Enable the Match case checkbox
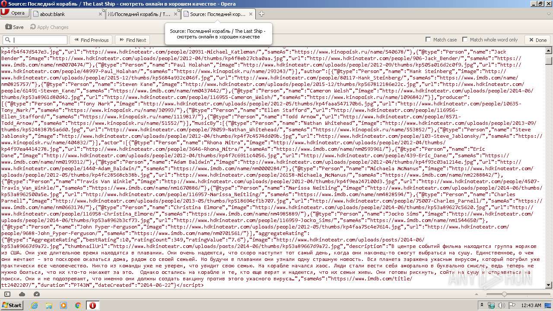Viewport: 553px width, 311px height. coord(428,40)
